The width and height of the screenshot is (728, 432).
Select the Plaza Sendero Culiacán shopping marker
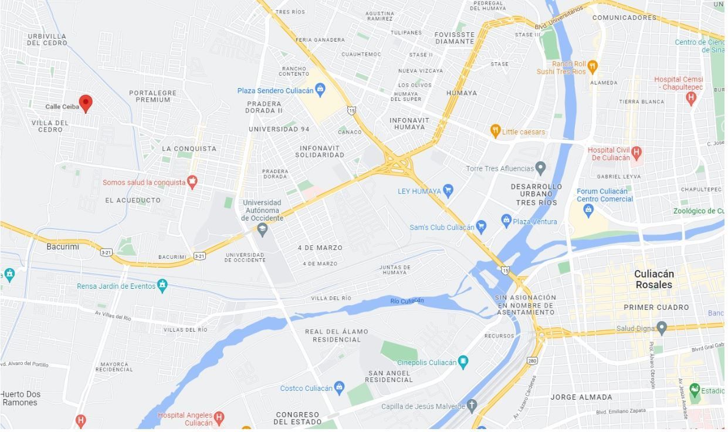320,90
